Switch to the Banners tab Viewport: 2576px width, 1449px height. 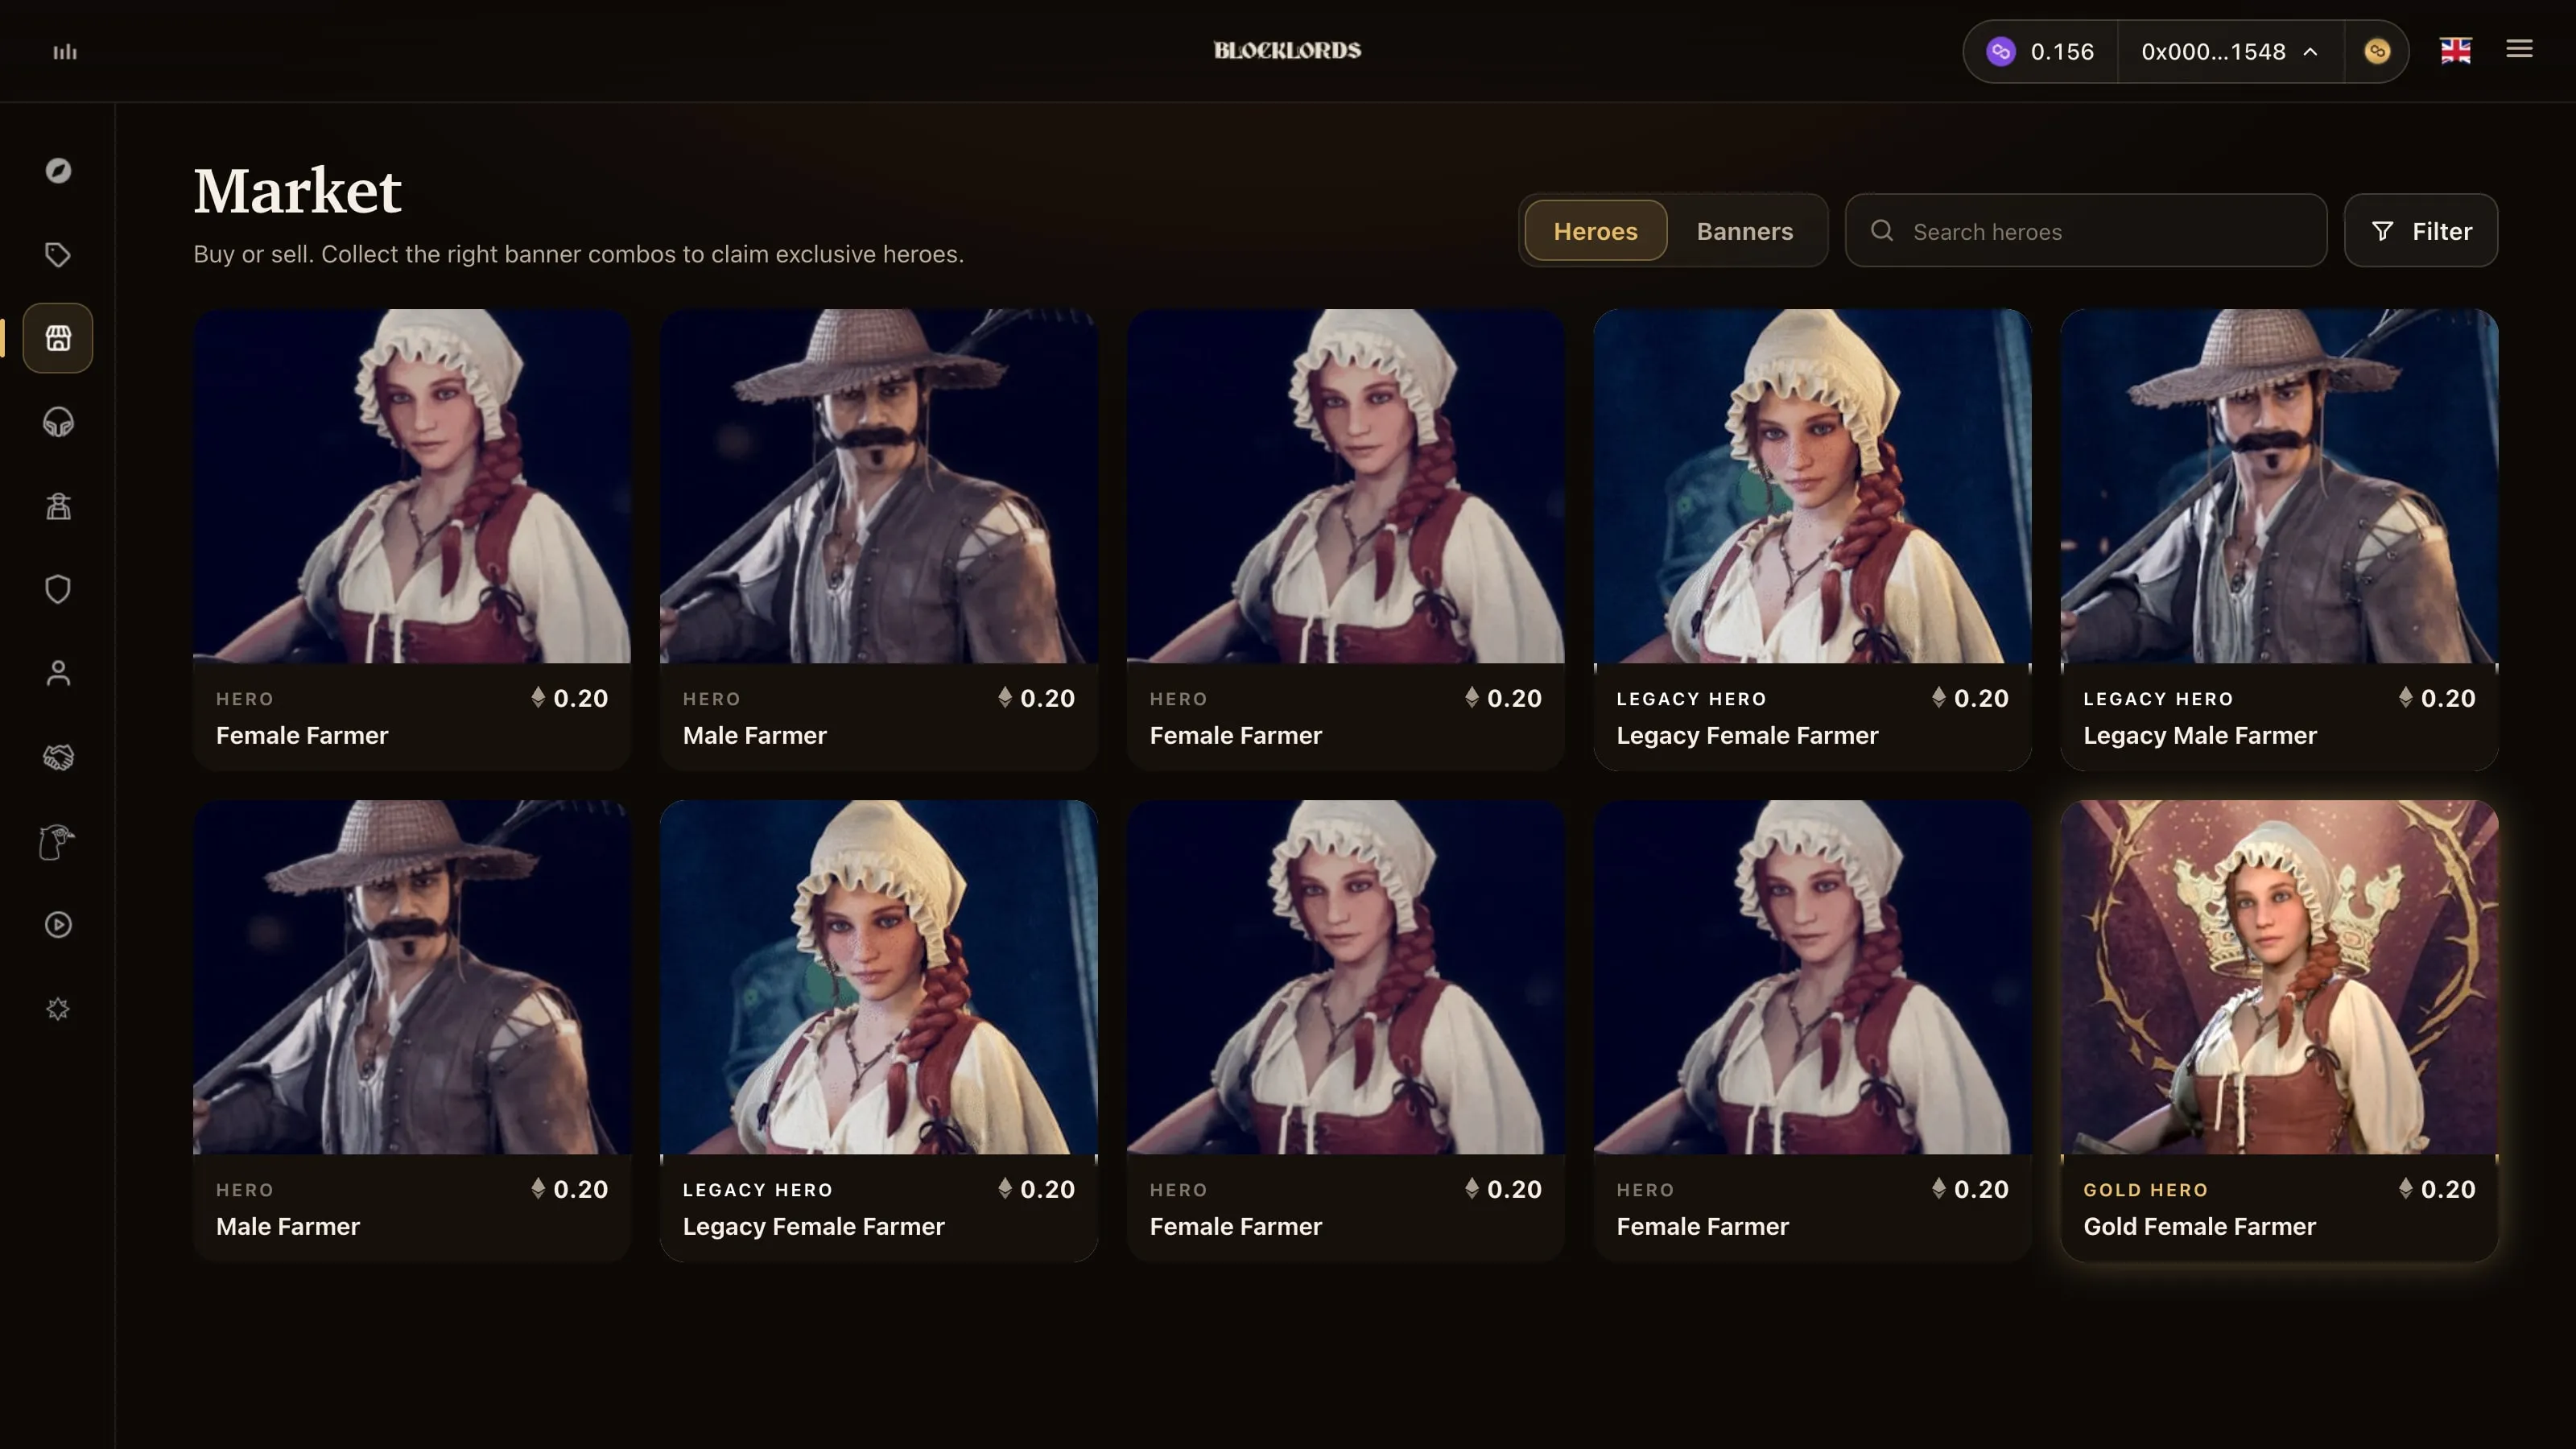coord(1744,231)
